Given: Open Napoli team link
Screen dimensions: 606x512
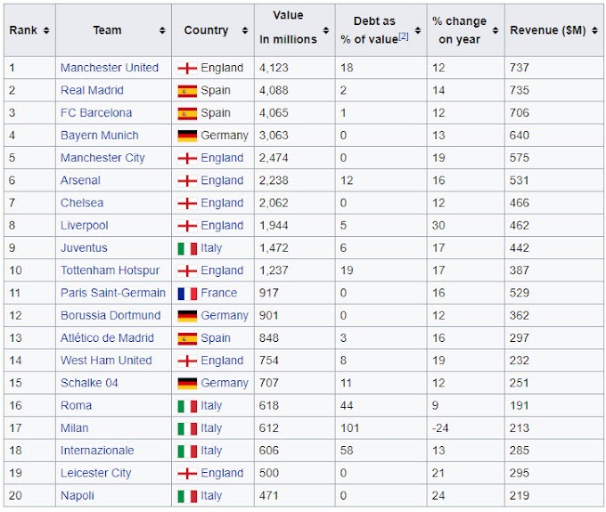Looking at the screenshot, I should (x=78, y=495).
